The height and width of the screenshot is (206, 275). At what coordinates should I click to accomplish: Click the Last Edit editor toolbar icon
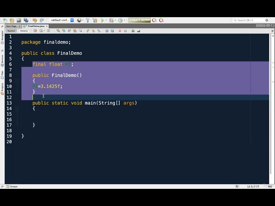click(x=35, y=31)
